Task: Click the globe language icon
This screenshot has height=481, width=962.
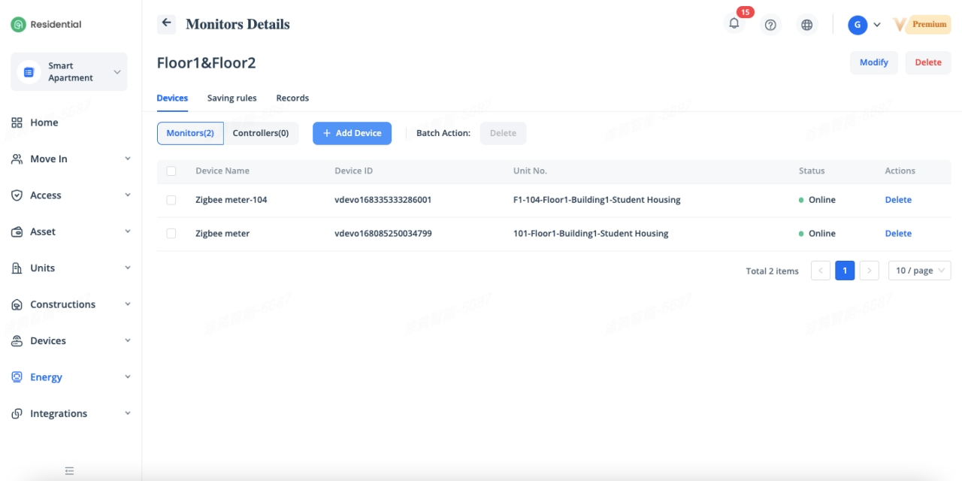Action: 806,25
